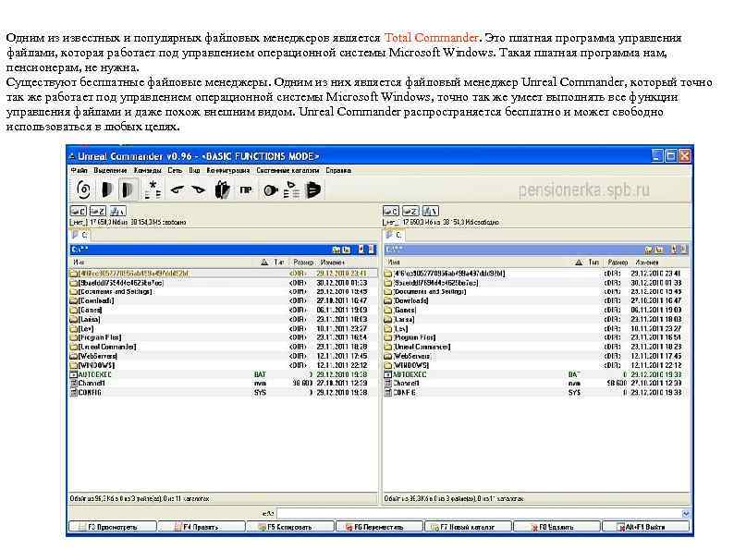
Task: Expand command line history dropdown
Action: click(686, 514)
